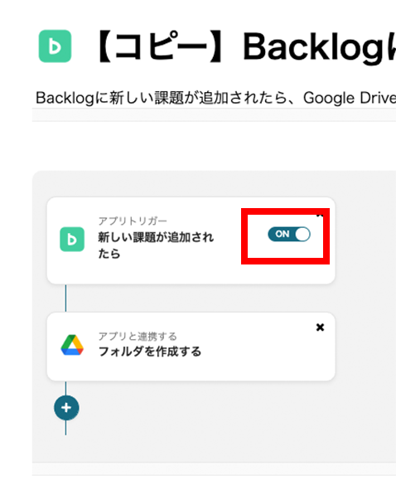
Task: Edit the 【コピー】Backlog flow title
Action: [244, 47]
